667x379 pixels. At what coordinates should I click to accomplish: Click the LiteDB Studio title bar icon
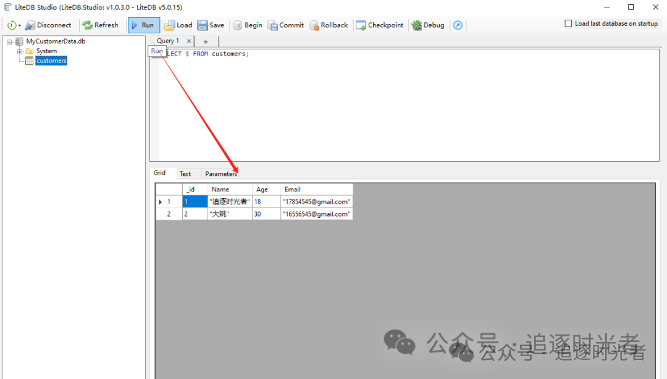pos(7,7)
